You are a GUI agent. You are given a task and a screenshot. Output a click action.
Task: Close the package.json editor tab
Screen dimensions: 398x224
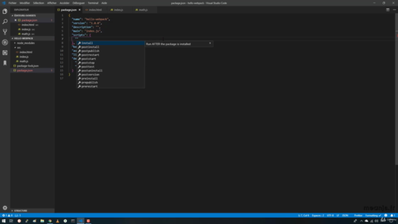(x=80, y=10)
